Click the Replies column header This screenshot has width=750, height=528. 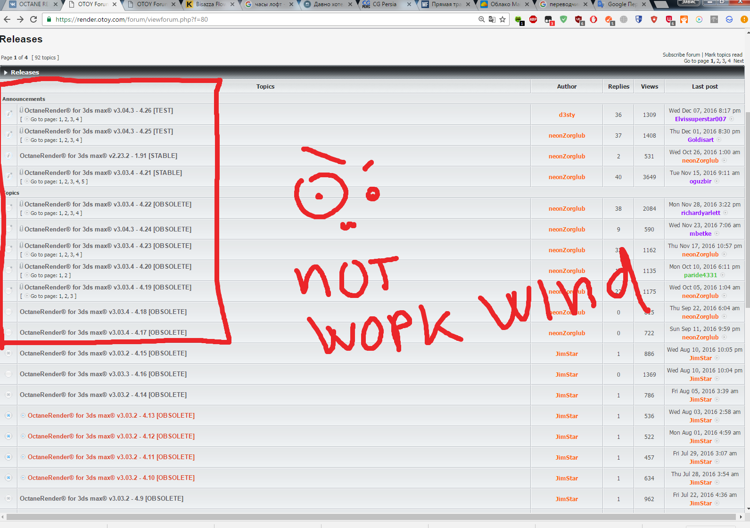click(x=618, y=86)
